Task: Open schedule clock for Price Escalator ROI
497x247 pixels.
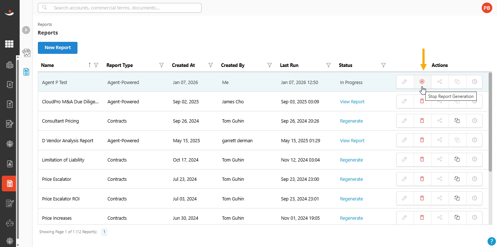Action: [474, 198]
